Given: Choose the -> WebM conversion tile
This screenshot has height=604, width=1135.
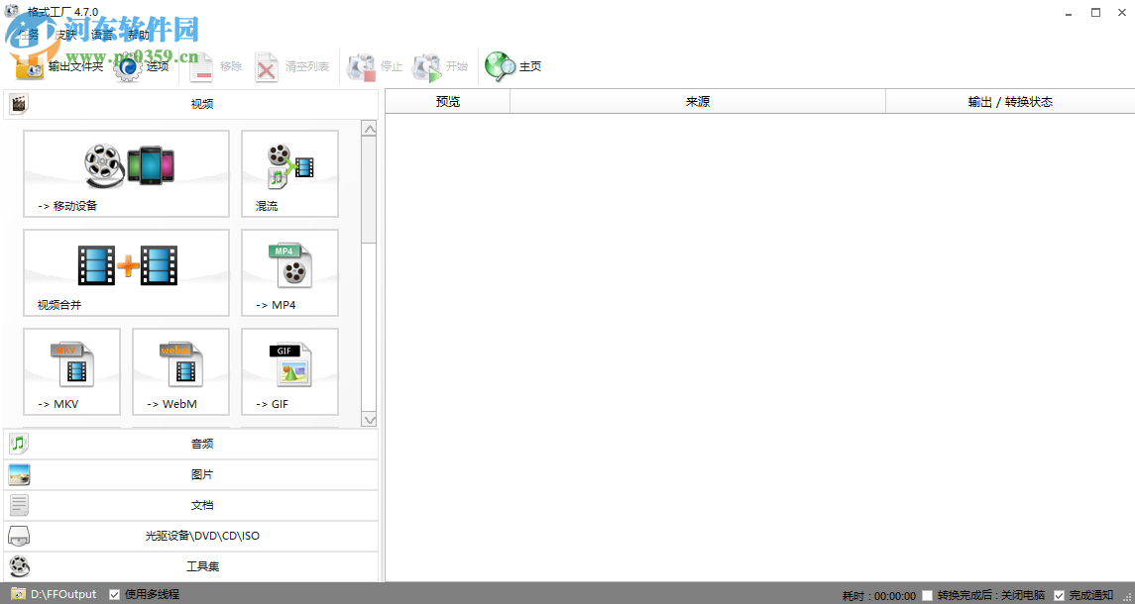Looking at the screenshot, I should coord(180,371).
